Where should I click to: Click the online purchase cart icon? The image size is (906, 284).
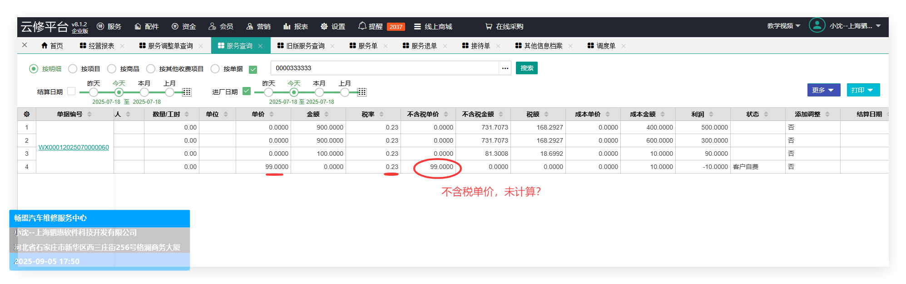click(489, 27)
